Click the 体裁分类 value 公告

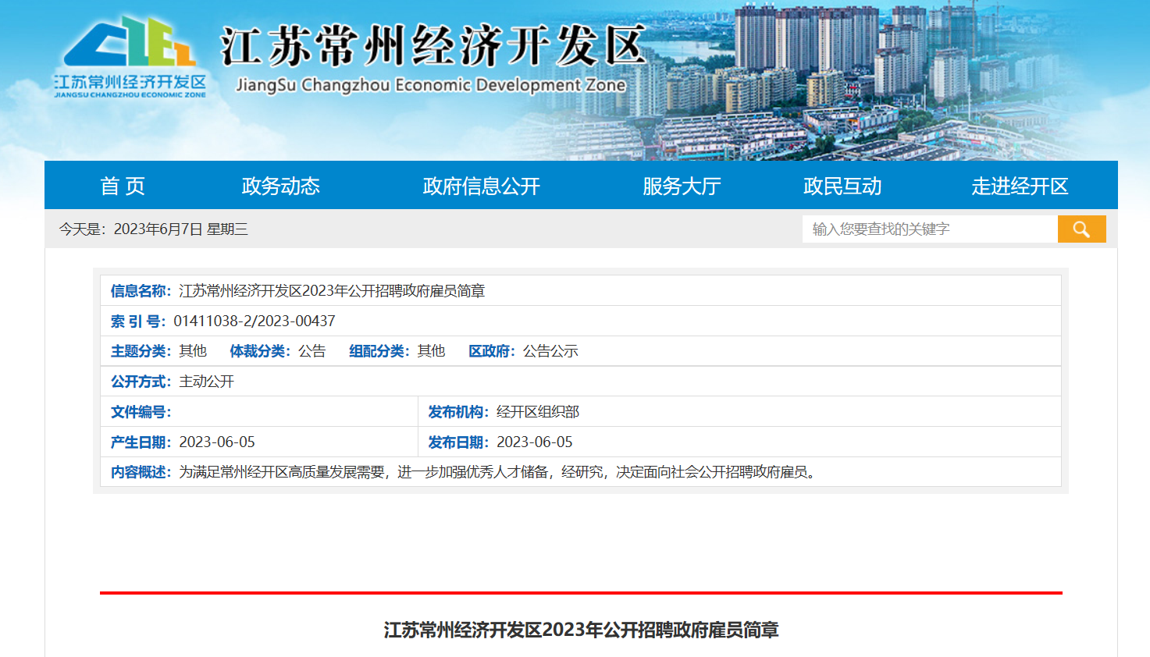coord(312,351)
